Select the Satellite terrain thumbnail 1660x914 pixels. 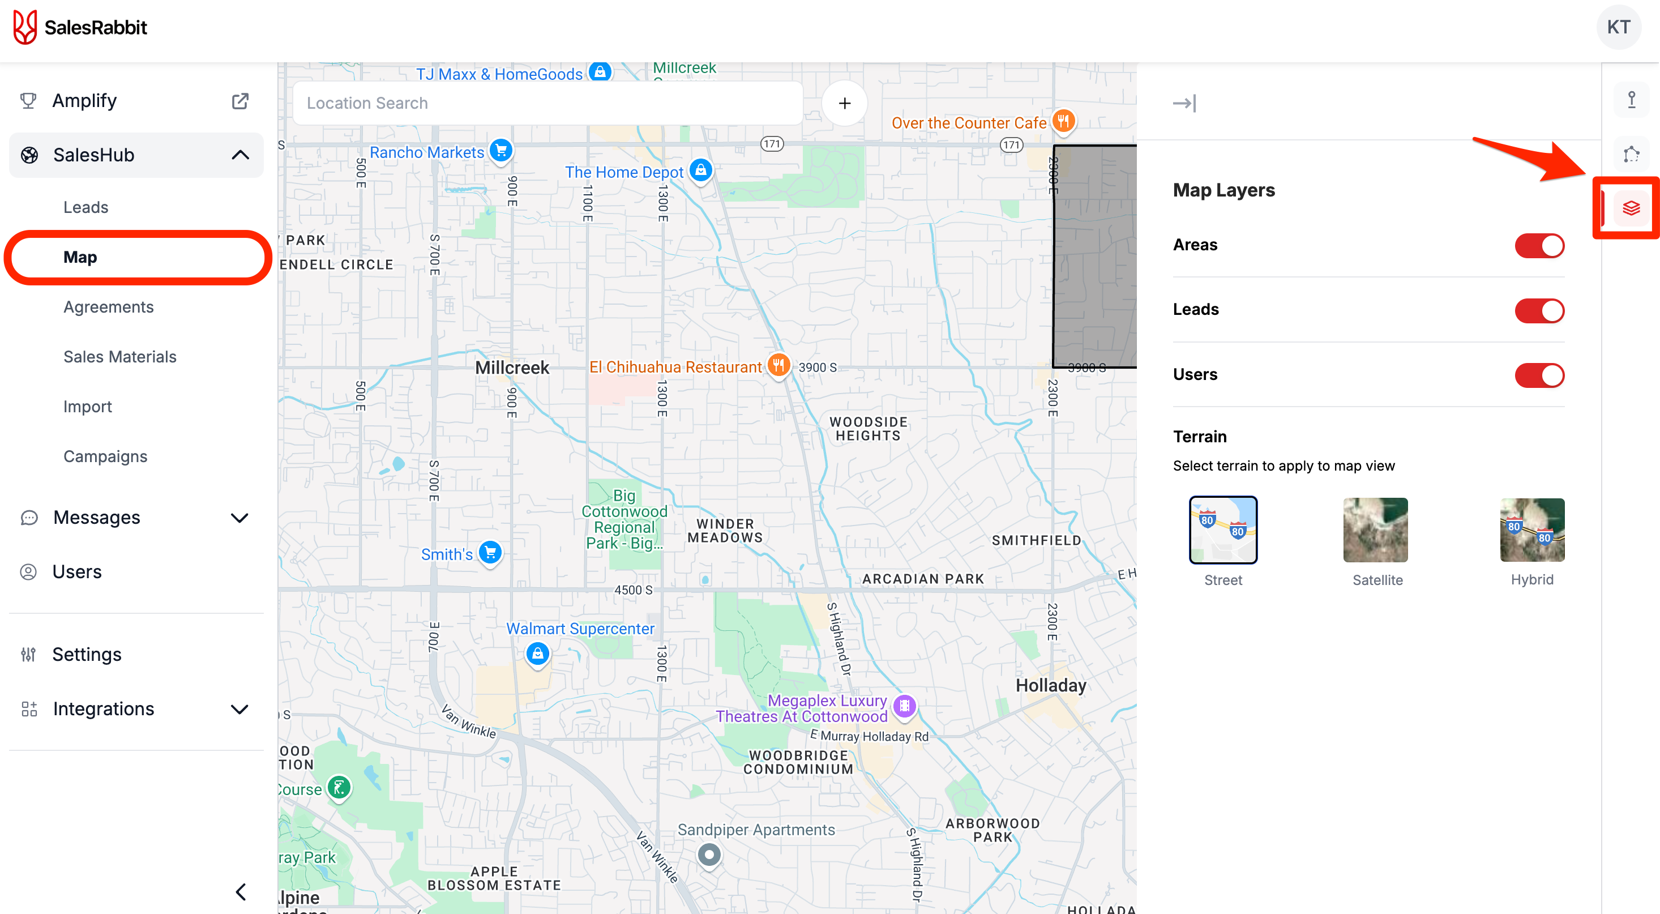pos(1376,530)
